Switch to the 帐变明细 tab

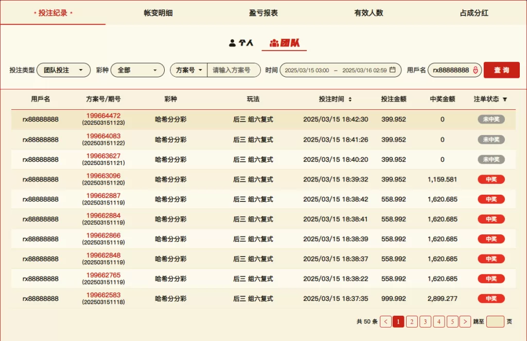pyautogui.click(x=158, y=13)
